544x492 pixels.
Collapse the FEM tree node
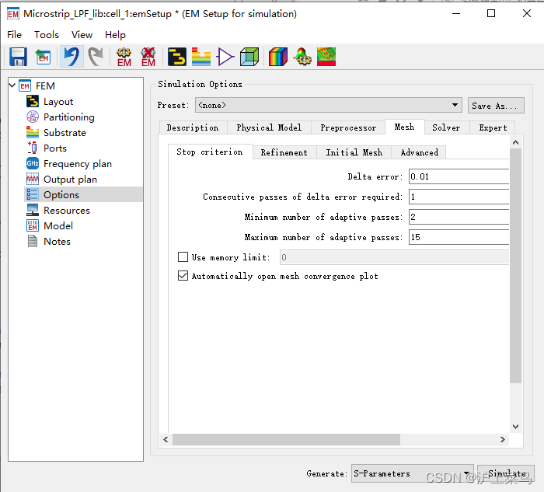point(12,85)
